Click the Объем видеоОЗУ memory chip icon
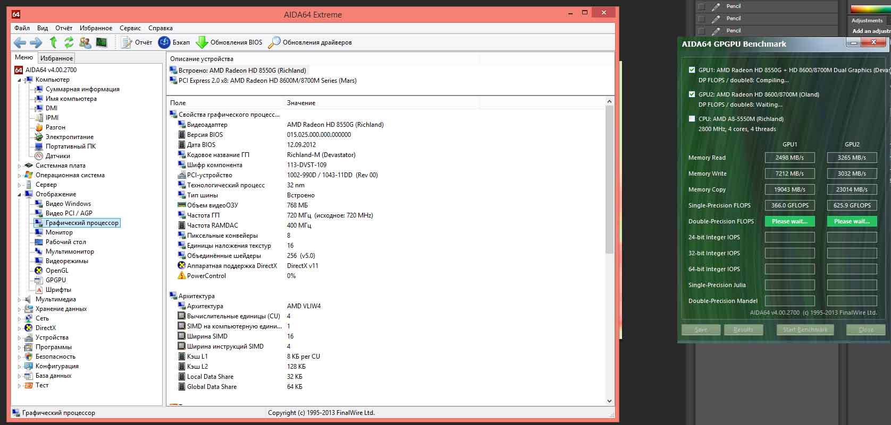The width and height of the screenshot is (891, 425). tap(182, 205)
